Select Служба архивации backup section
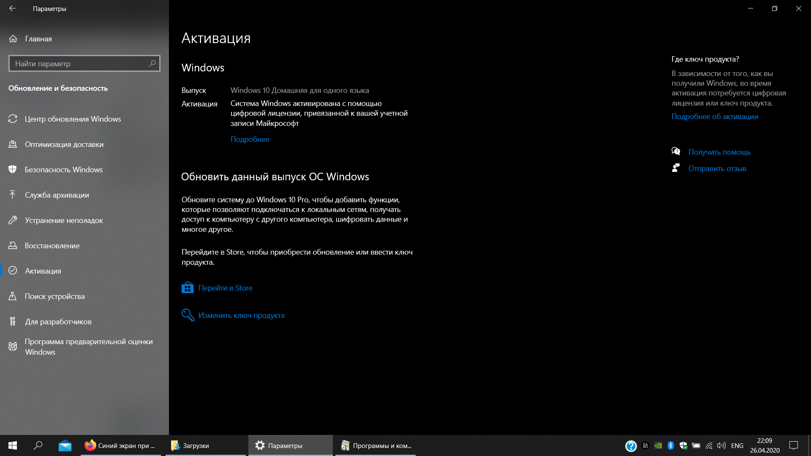 coord(57,195)
